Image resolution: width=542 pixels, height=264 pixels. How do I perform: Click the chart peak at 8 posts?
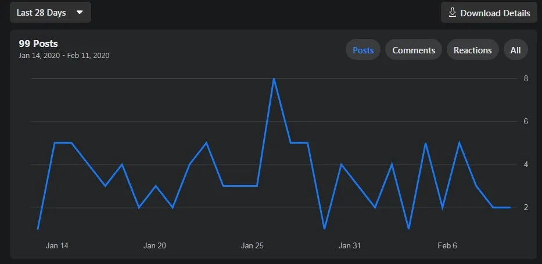(274, 79)
